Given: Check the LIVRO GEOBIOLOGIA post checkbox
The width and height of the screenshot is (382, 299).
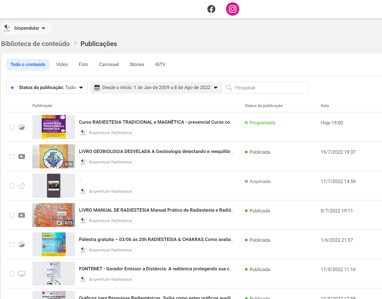Looking at the screenshot, I should (x=12, y=156).
